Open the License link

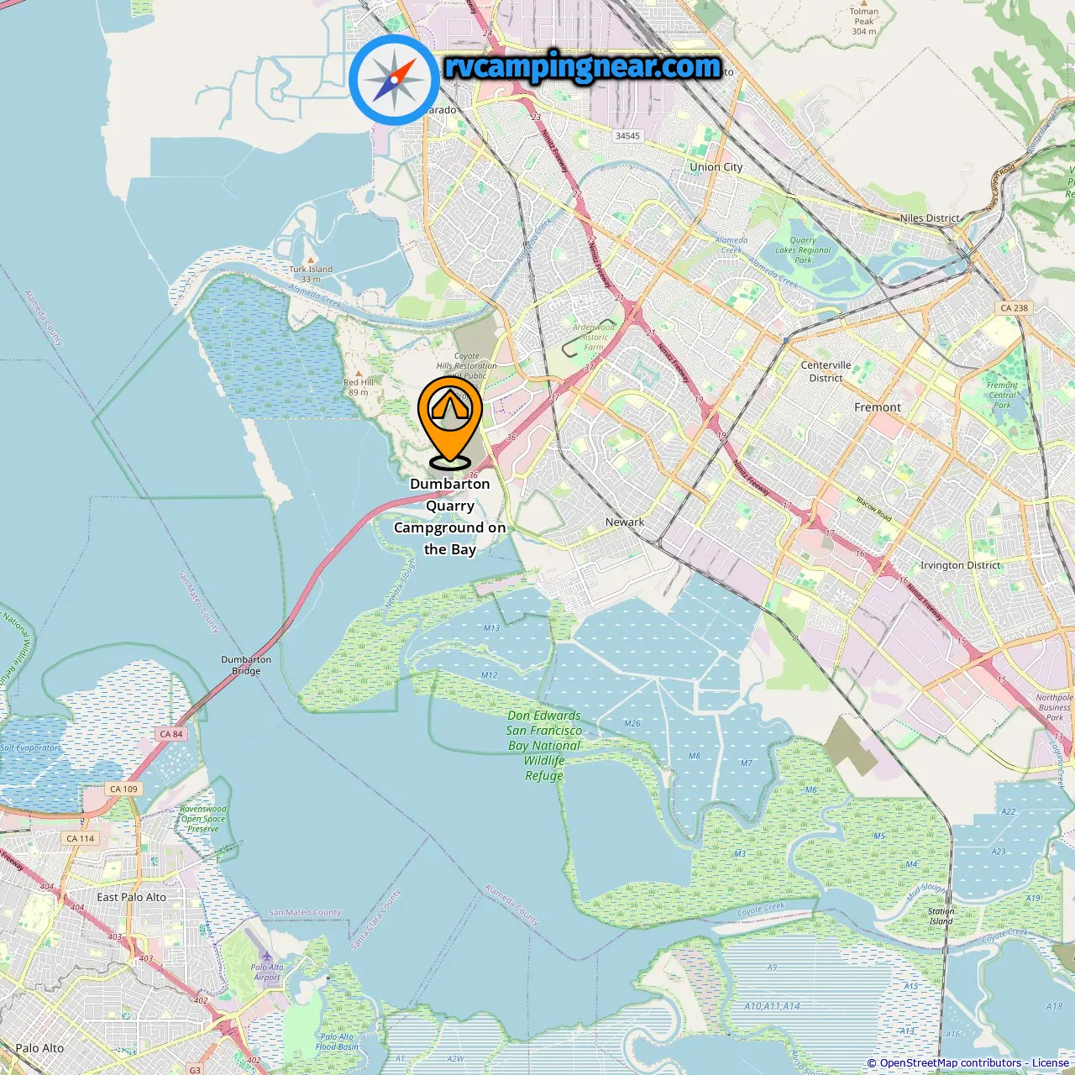1051,1062
